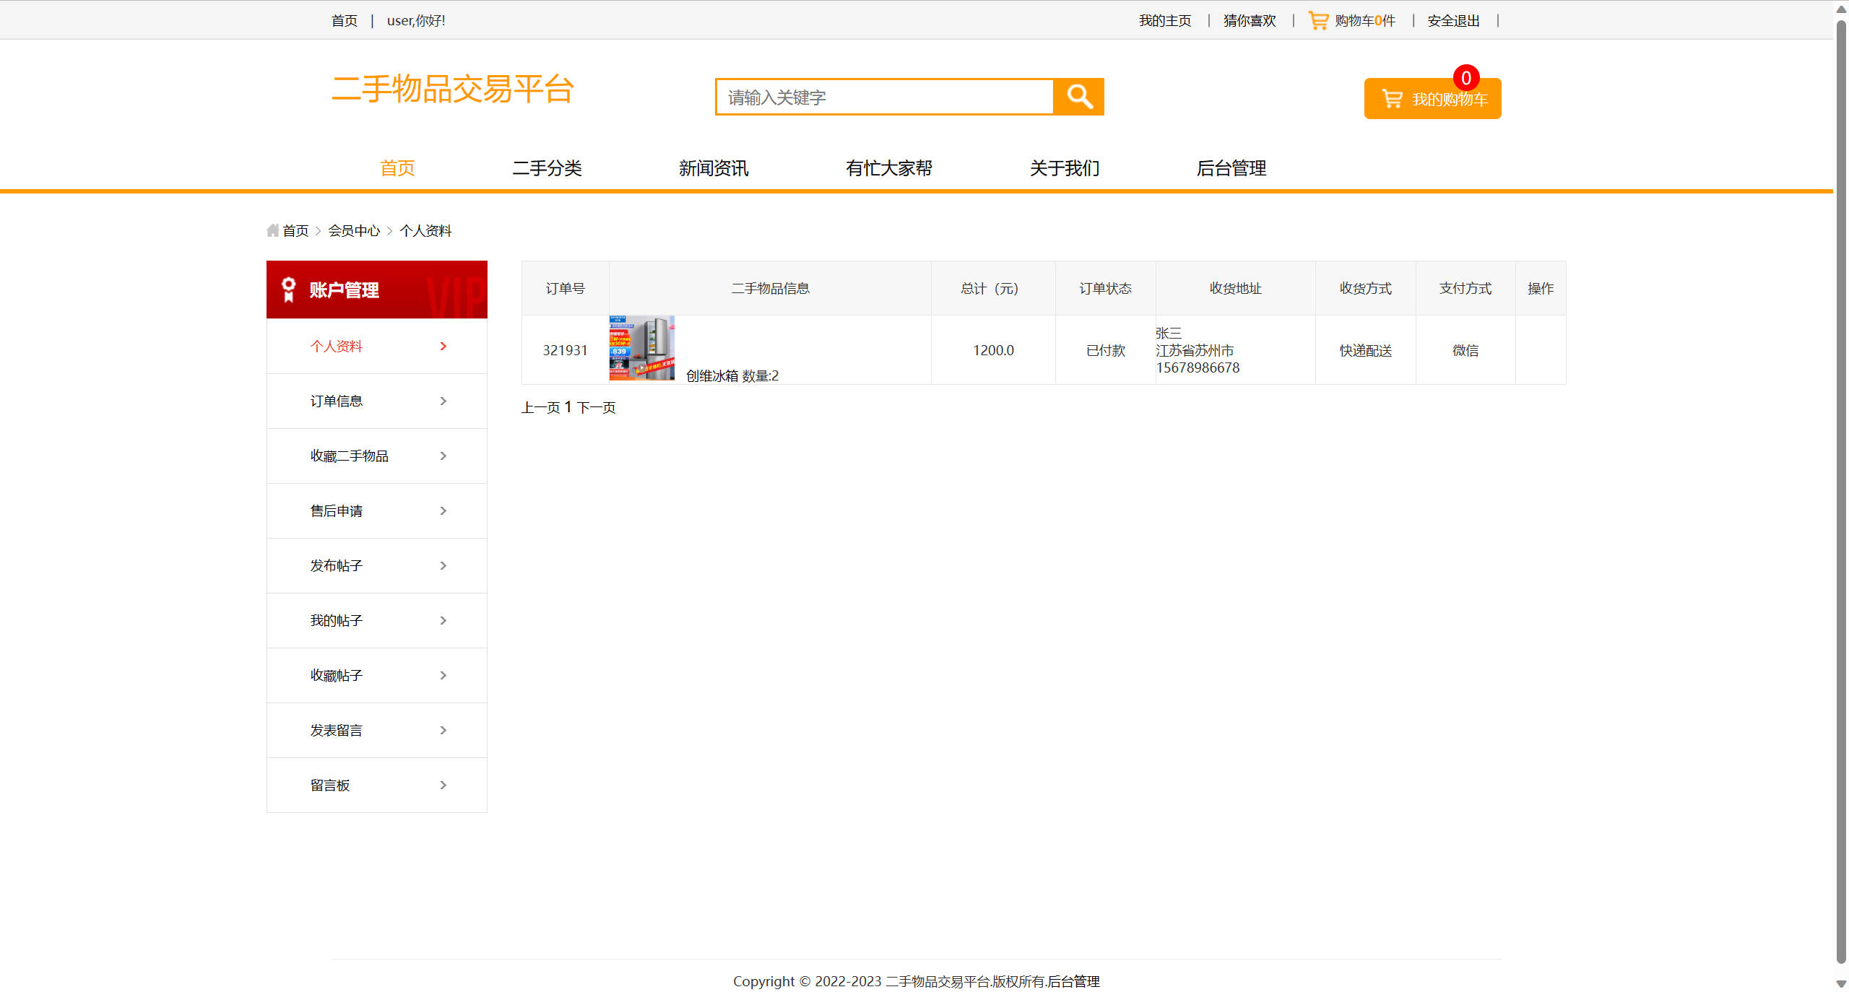The height and width of the screenshot is (992, 1849).
Task: Expand the 订单信息 sidebar item chevron
Action: (x=443, y=401)
